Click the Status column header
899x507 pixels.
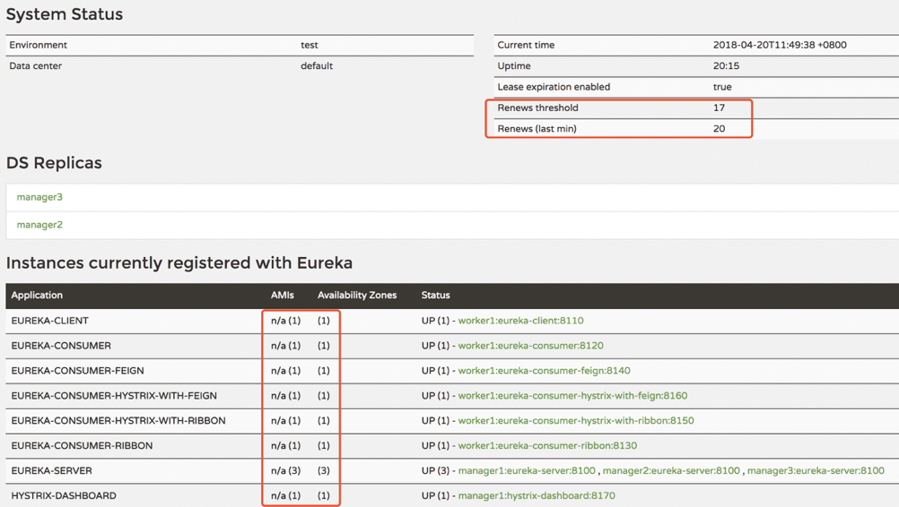click(x=436, y=296)
